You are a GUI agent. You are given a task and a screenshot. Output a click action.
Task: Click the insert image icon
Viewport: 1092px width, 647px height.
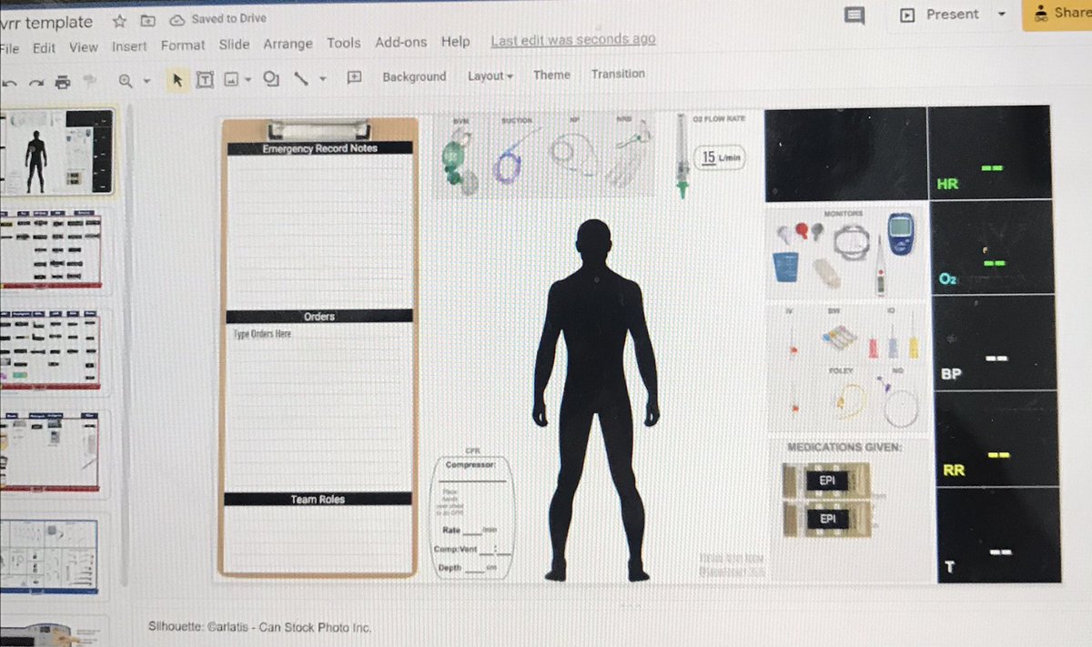click(x=231, y=79)
